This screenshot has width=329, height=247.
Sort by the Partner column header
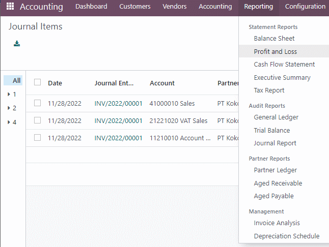[228, 83]
